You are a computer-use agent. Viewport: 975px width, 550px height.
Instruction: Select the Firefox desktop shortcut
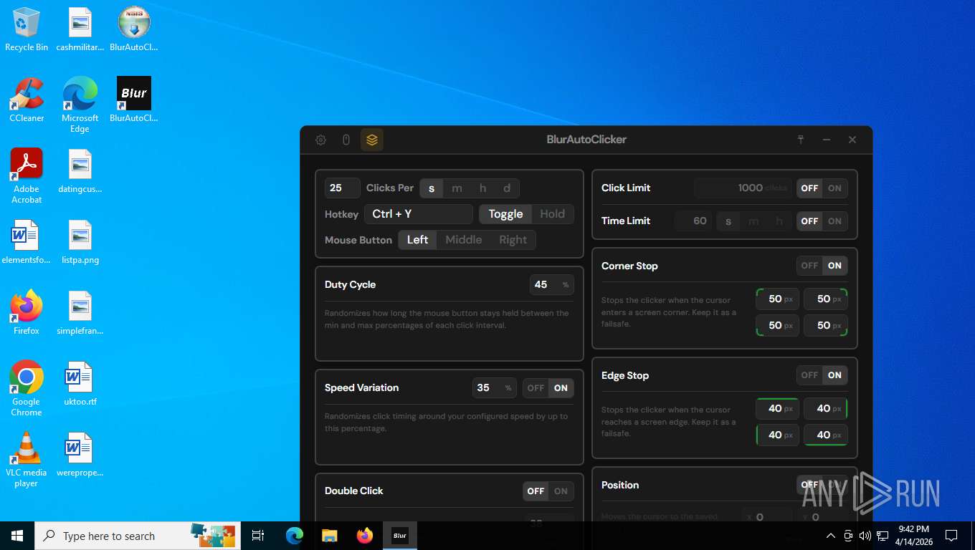coord(27,312)
